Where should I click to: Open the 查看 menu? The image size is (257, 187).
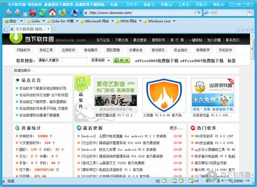coord(149,5)
